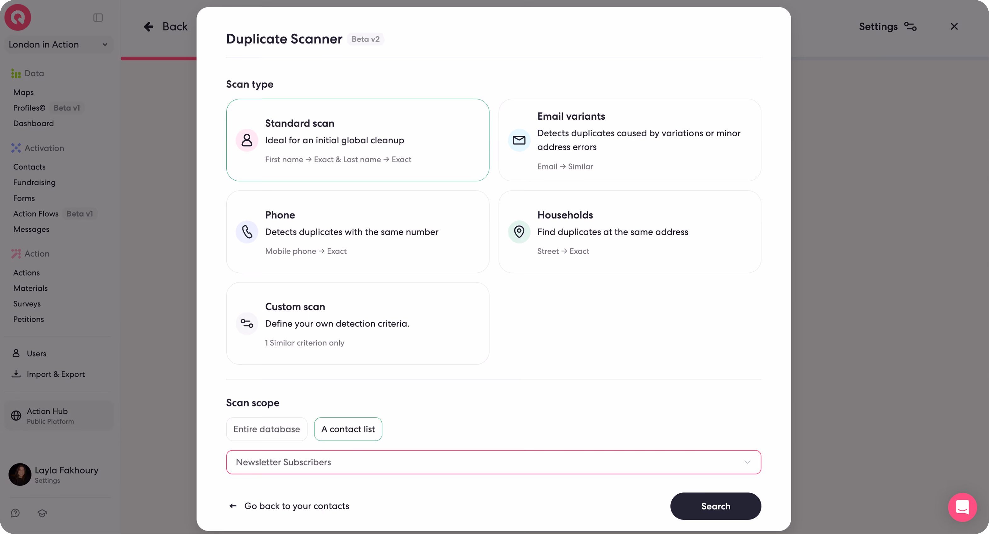Go to Import & Export
This screenshot has width=989, height=534.
tap(56, 374)
